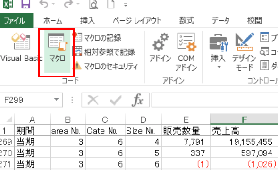Toggle 相対参照で記録 option
This screenshot has width=279, height=170.
(x=103, y=52)
